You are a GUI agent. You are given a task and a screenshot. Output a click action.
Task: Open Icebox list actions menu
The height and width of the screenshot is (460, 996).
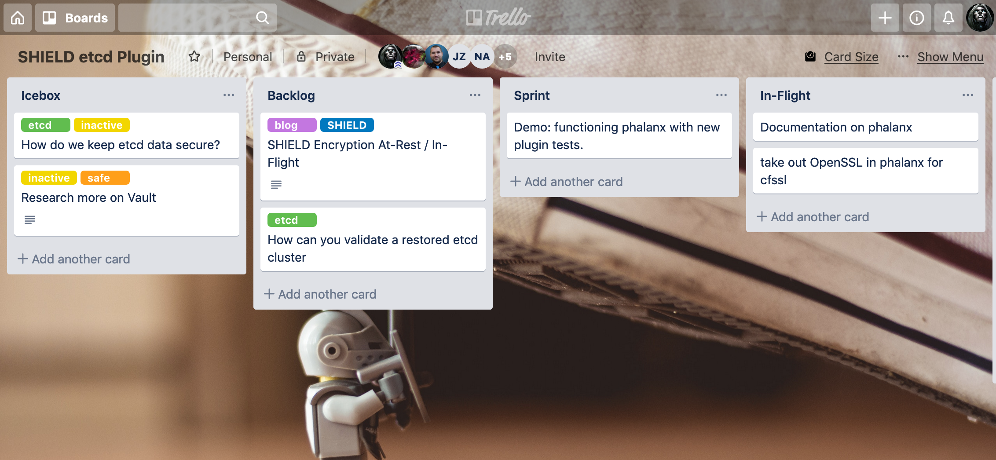[228, 95]
